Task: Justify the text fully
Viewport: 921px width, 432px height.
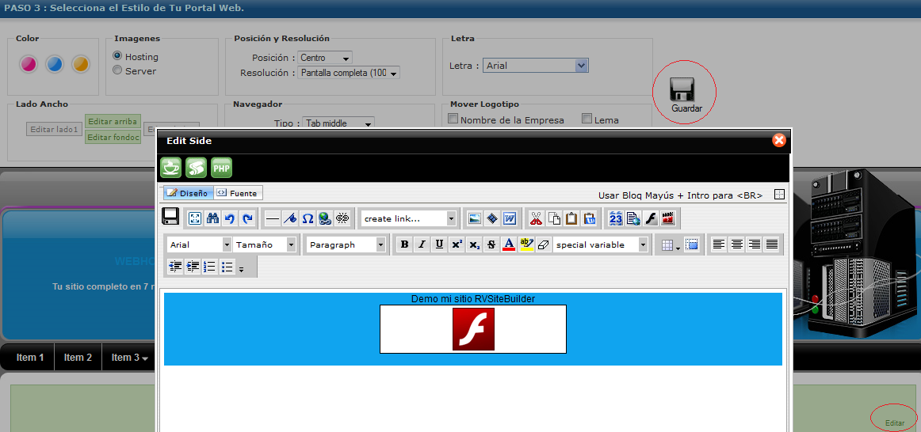Action: (771, 244)
